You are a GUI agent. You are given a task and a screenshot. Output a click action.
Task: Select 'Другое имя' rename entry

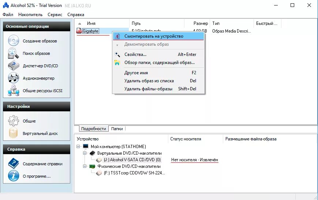tap(158, 72)
